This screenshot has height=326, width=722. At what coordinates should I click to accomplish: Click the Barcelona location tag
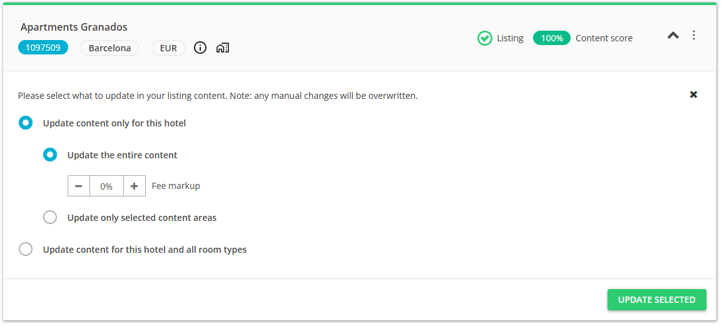(109, 48)
